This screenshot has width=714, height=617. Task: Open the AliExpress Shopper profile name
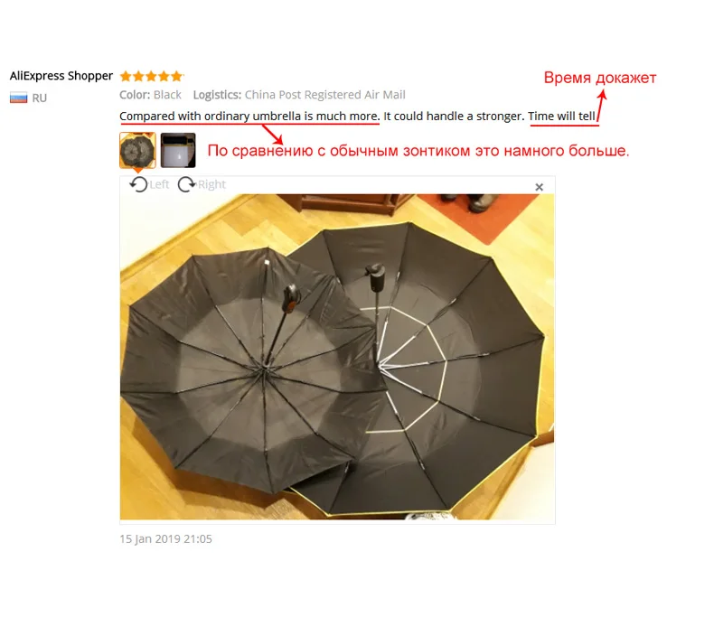(61, 76)
